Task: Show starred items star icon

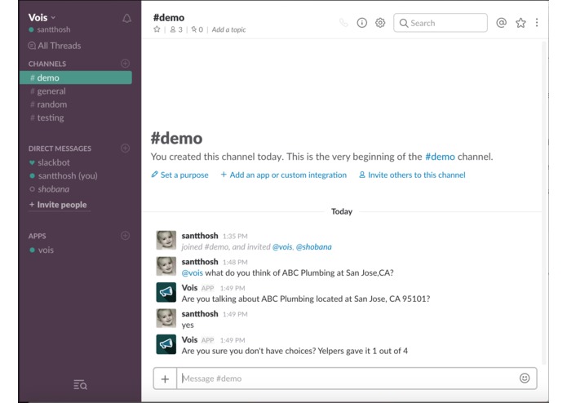Action: coord(520,23)
